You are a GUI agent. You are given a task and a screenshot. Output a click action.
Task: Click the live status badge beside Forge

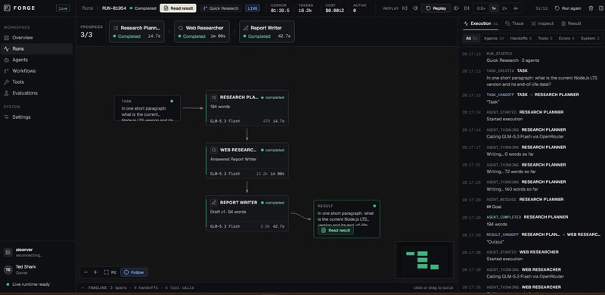[x=63, y=8]
